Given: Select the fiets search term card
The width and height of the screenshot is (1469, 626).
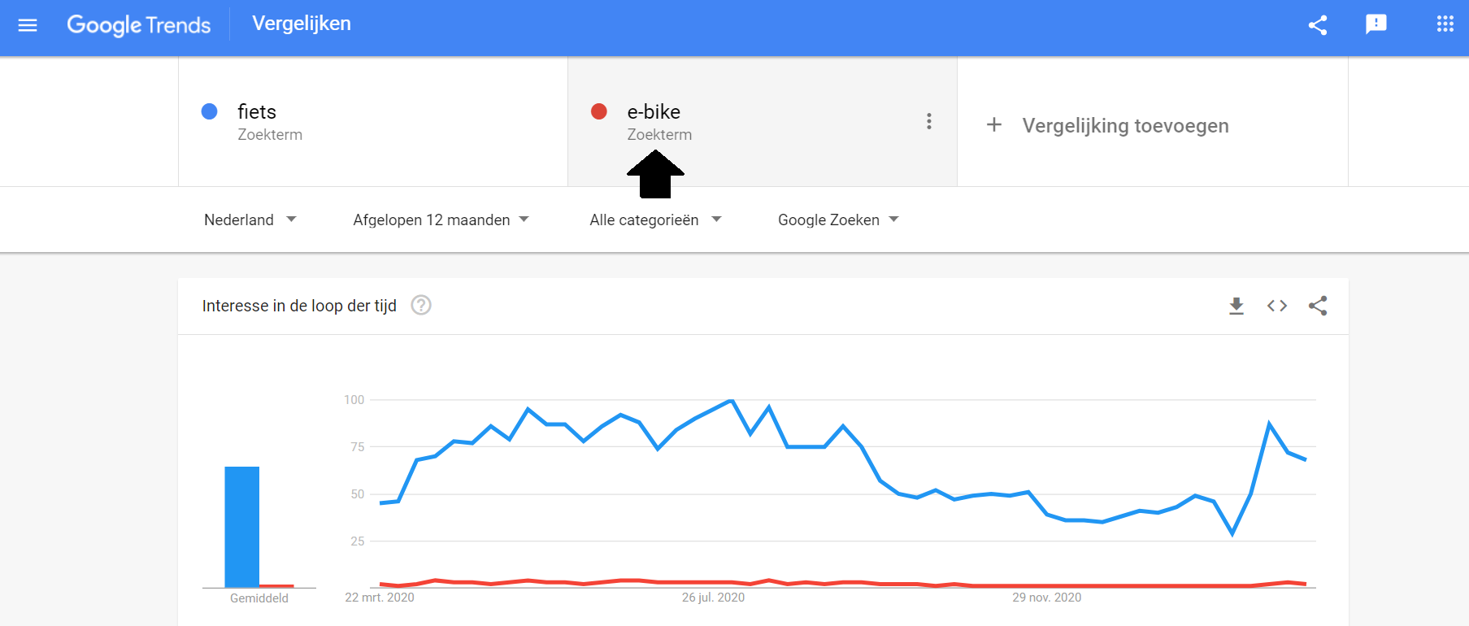Looking at the screenshot, I should [372, 121].
